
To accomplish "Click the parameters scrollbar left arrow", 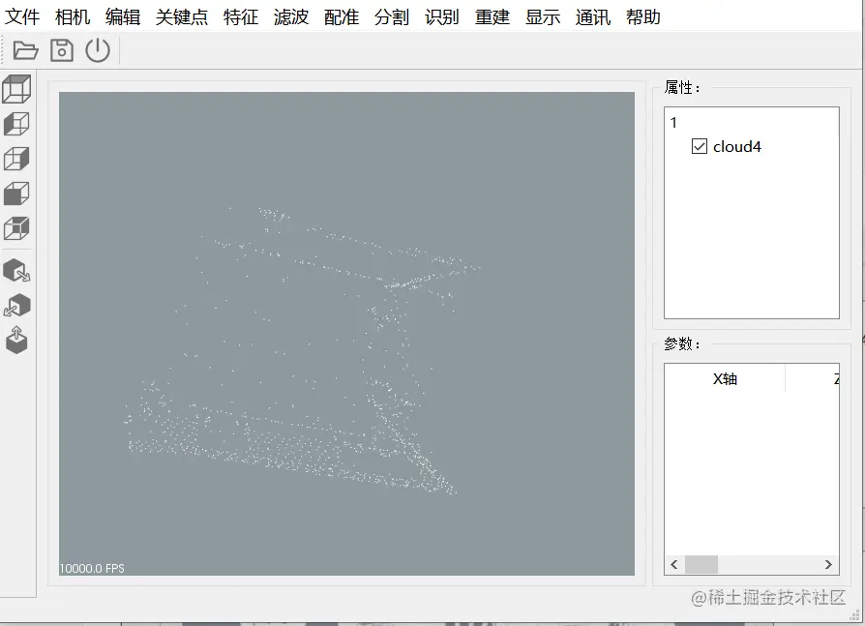I will click(x=674, y=564).
